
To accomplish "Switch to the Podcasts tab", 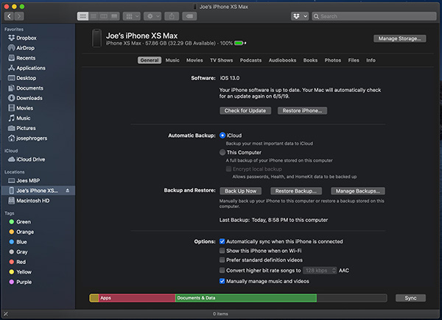I will pos(250,60).
